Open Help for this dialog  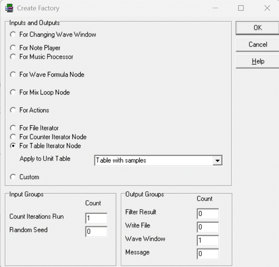(x=257, y=62)
